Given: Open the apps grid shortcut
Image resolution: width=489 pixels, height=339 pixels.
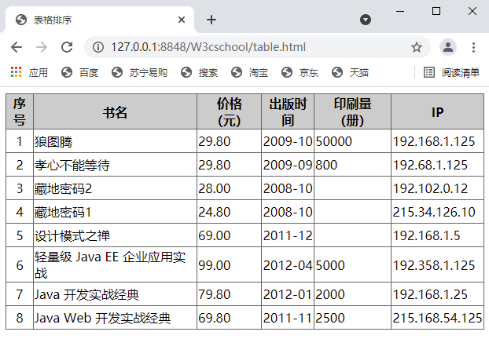Looking at the screenshot, I should coord(16,72).
